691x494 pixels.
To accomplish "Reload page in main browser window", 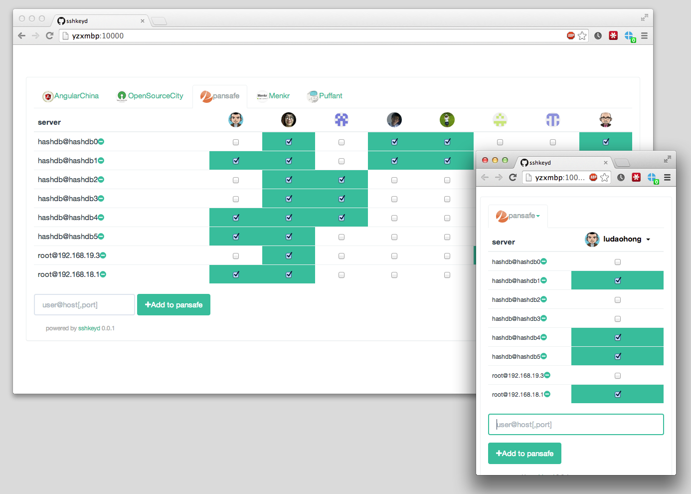I will click(x=49, y=35).
